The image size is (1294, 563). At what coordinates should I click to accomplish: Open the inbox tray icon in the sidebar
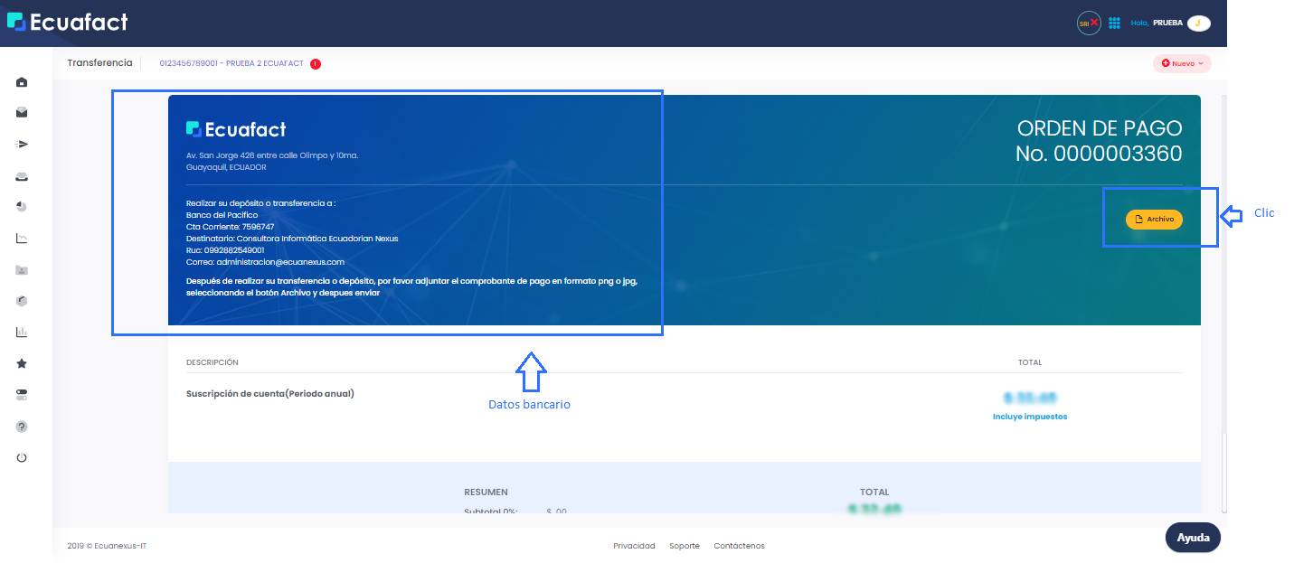point(22,176)
